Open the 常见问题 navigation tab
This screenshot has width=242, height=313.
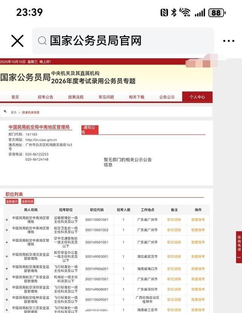(106, 97)
